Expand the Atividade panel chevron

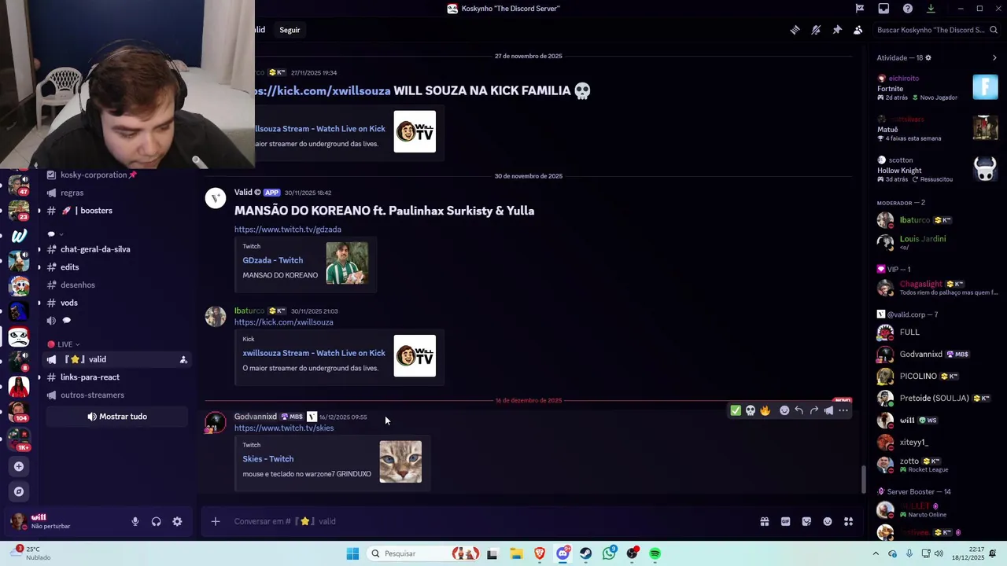point(994,57)
